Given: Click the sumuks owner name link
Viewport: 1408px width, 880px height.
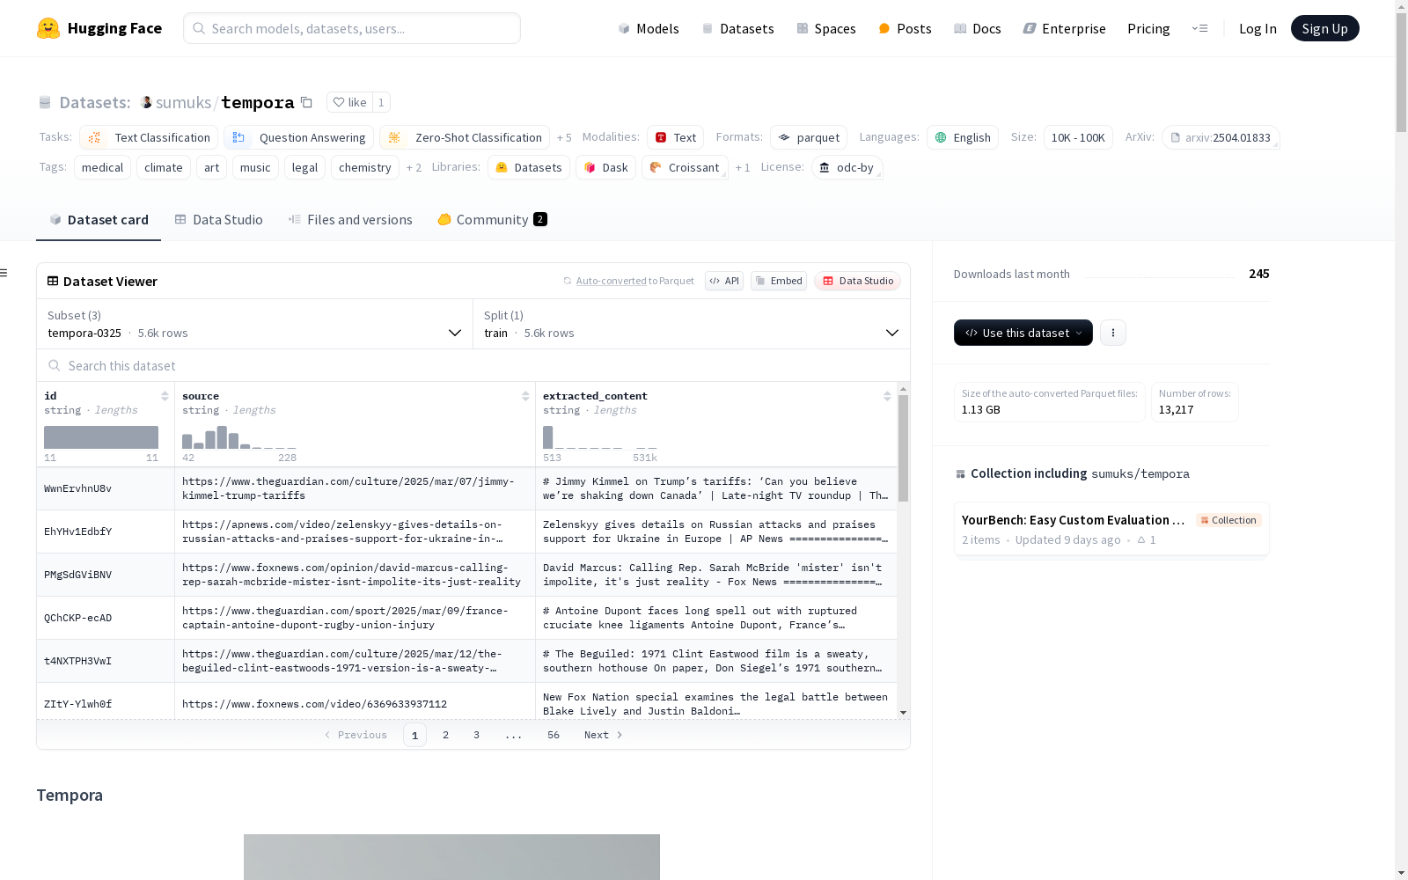Looking at the screenshot, I should [183, 102].
